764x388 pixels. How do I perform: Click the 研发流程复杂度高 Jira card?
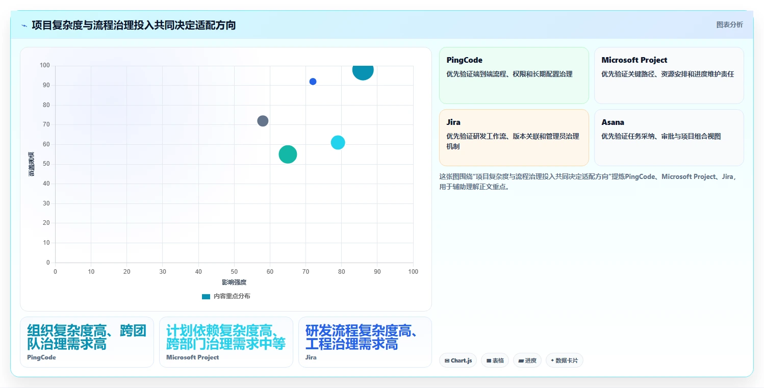(x=365, y=342)
